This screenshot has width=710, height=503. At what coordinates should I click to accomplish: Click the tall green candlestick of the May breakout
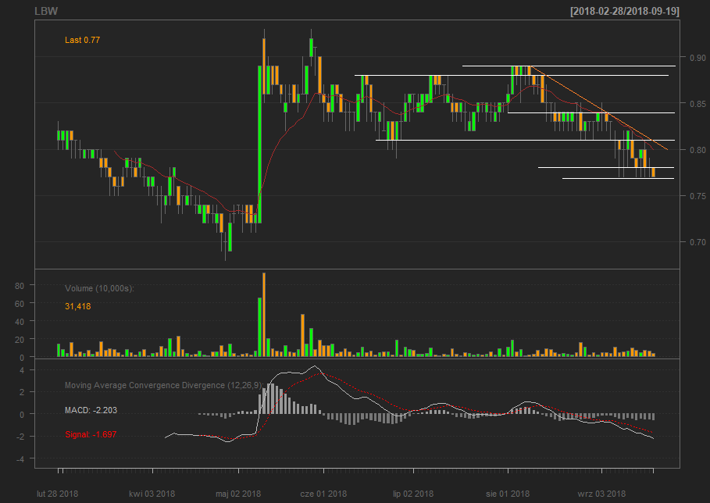(259, 144)
